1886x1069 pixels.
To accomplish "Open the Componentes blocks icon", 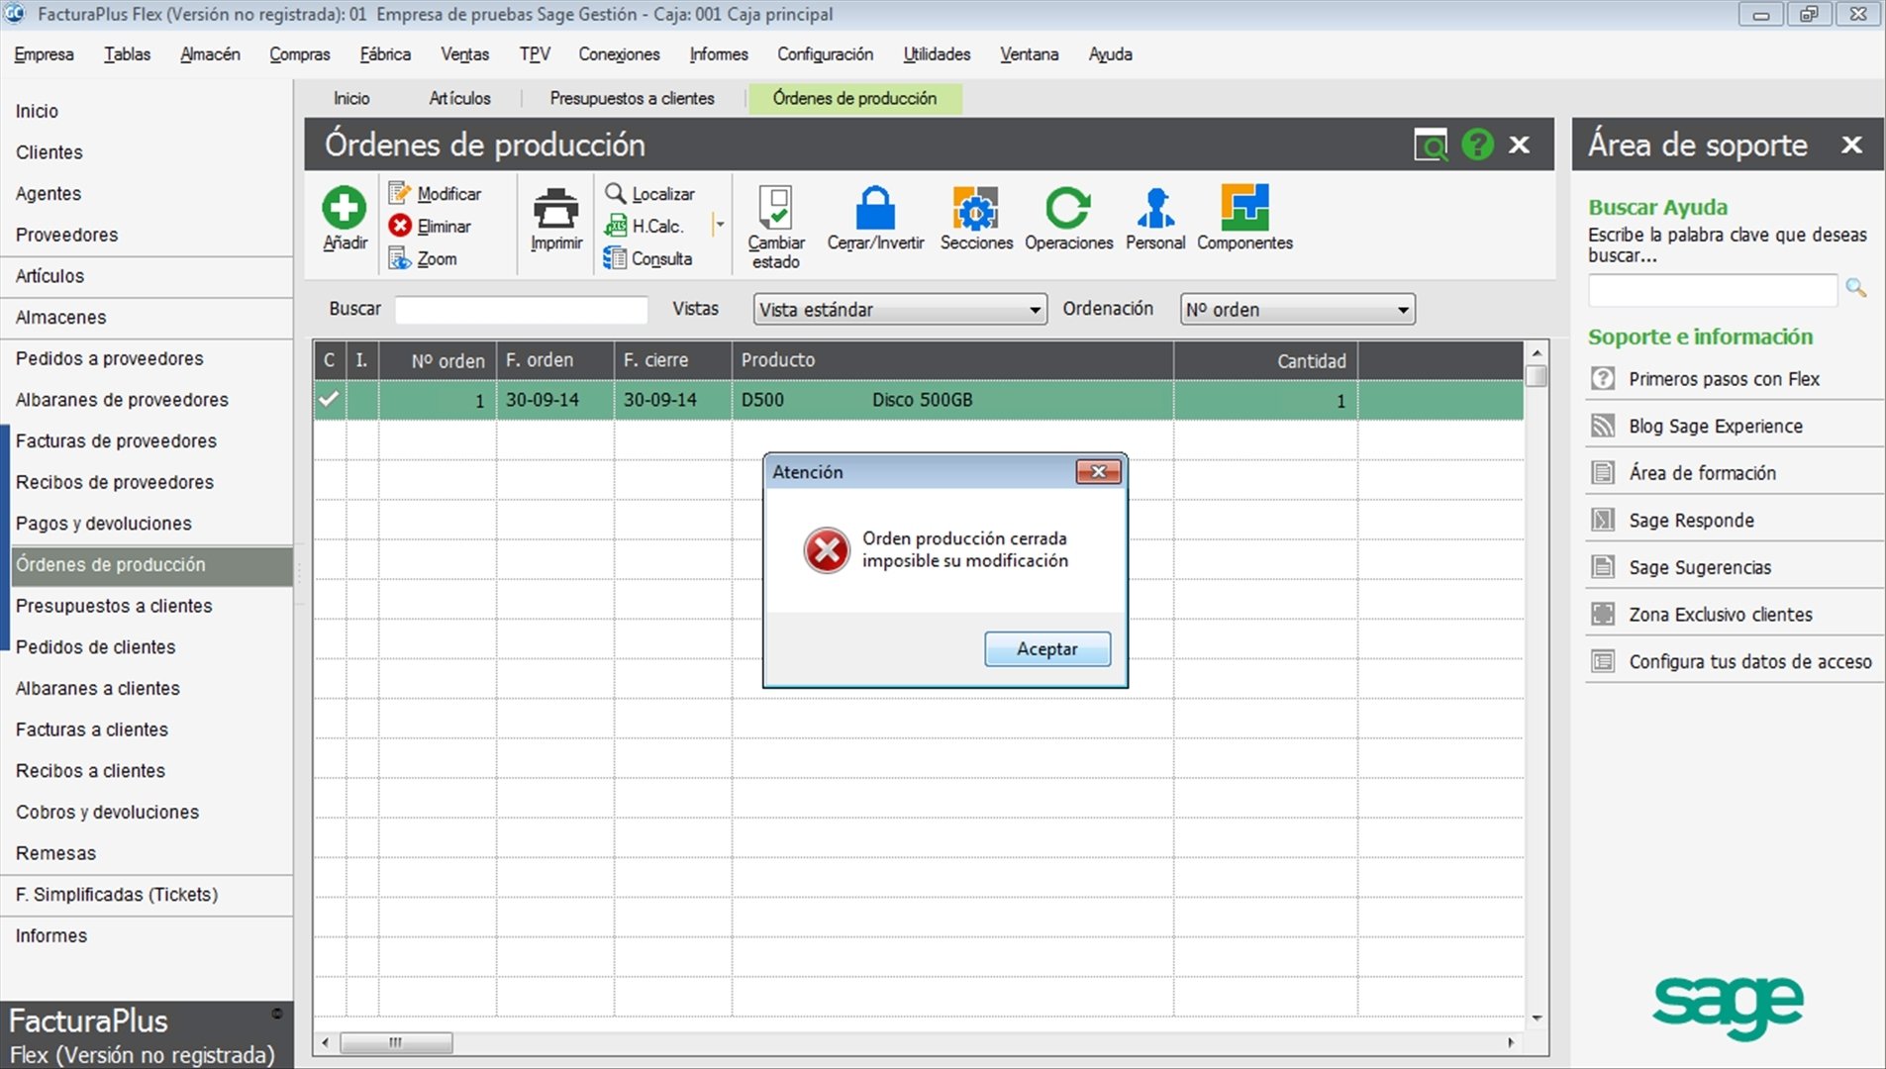I will tap(1244, 207).
